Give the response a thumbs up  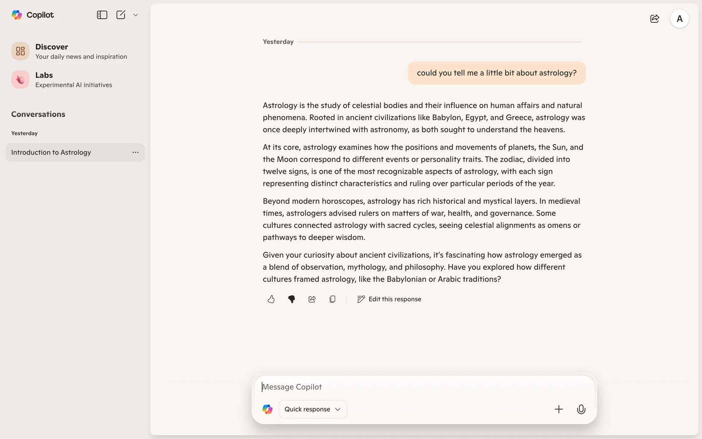[x=271, y=299]
